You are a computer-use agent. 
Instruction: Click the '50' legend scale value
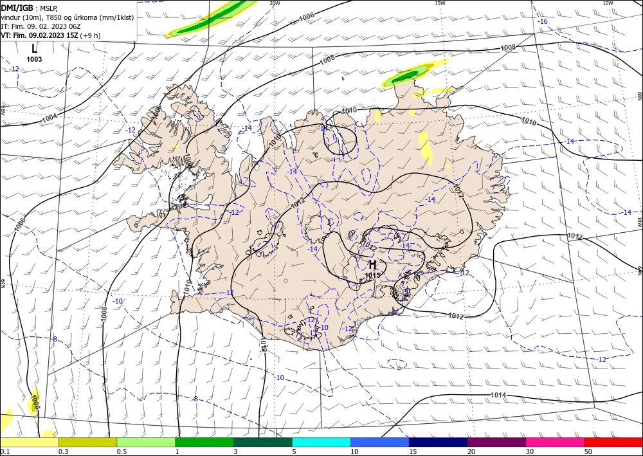tap(588, 451)
